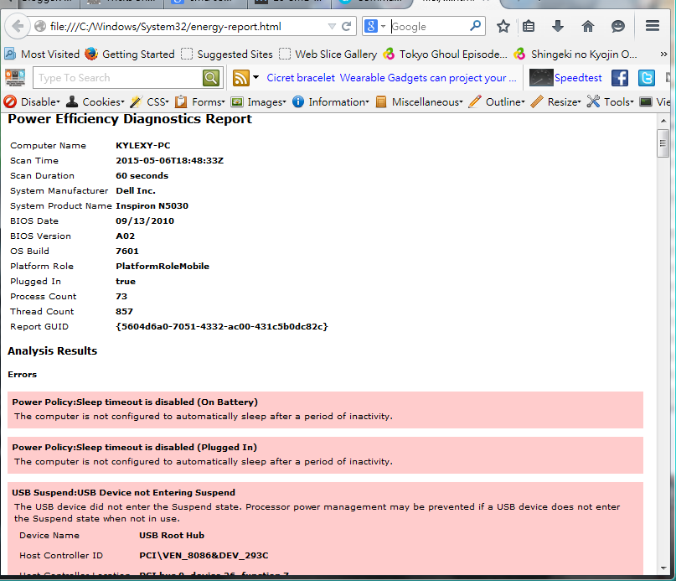The height and width of the screenshot is (581, 676).
Task: Click the green toolbar search button
Action: point(211,78)
